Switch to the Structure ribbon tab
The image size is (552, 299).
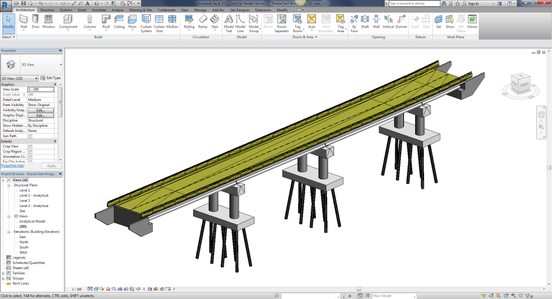[47, 10]
